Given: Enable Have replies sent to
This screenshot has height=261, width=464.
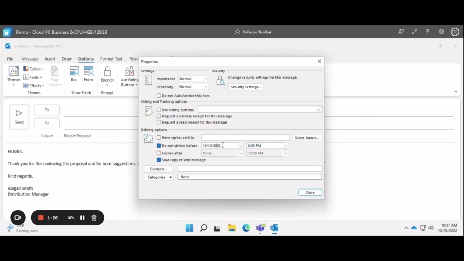Looking at the screenshot, I should (x=159, y=137).
